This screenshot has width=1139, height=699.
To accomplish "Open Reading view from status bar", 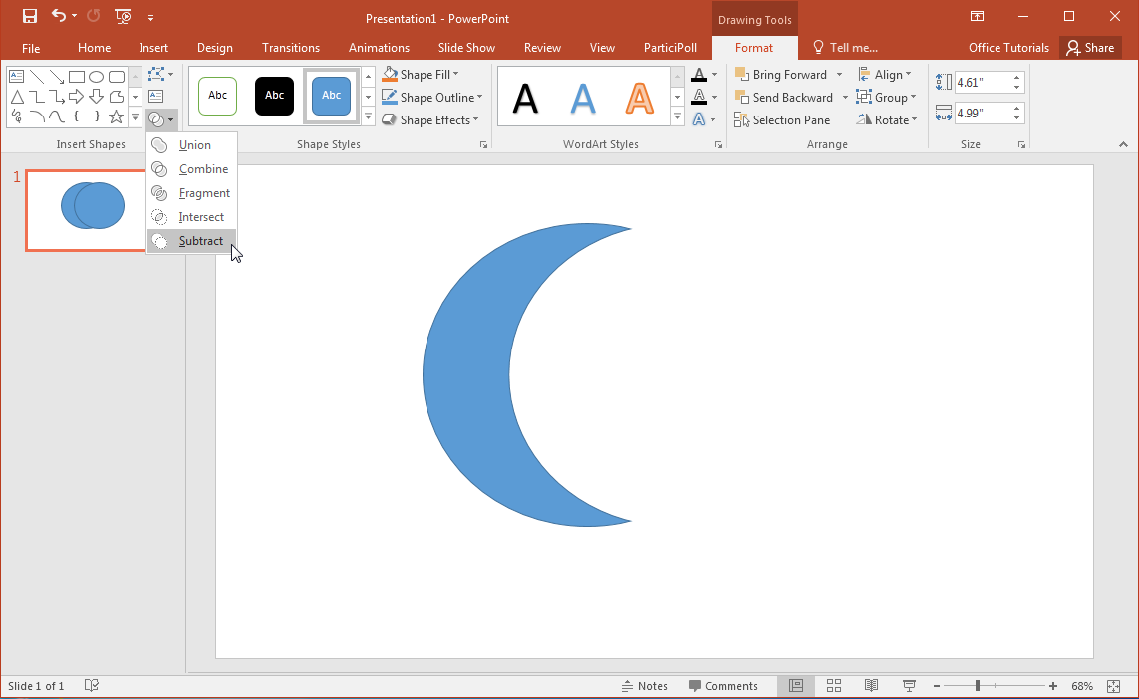I will [871, 685].
